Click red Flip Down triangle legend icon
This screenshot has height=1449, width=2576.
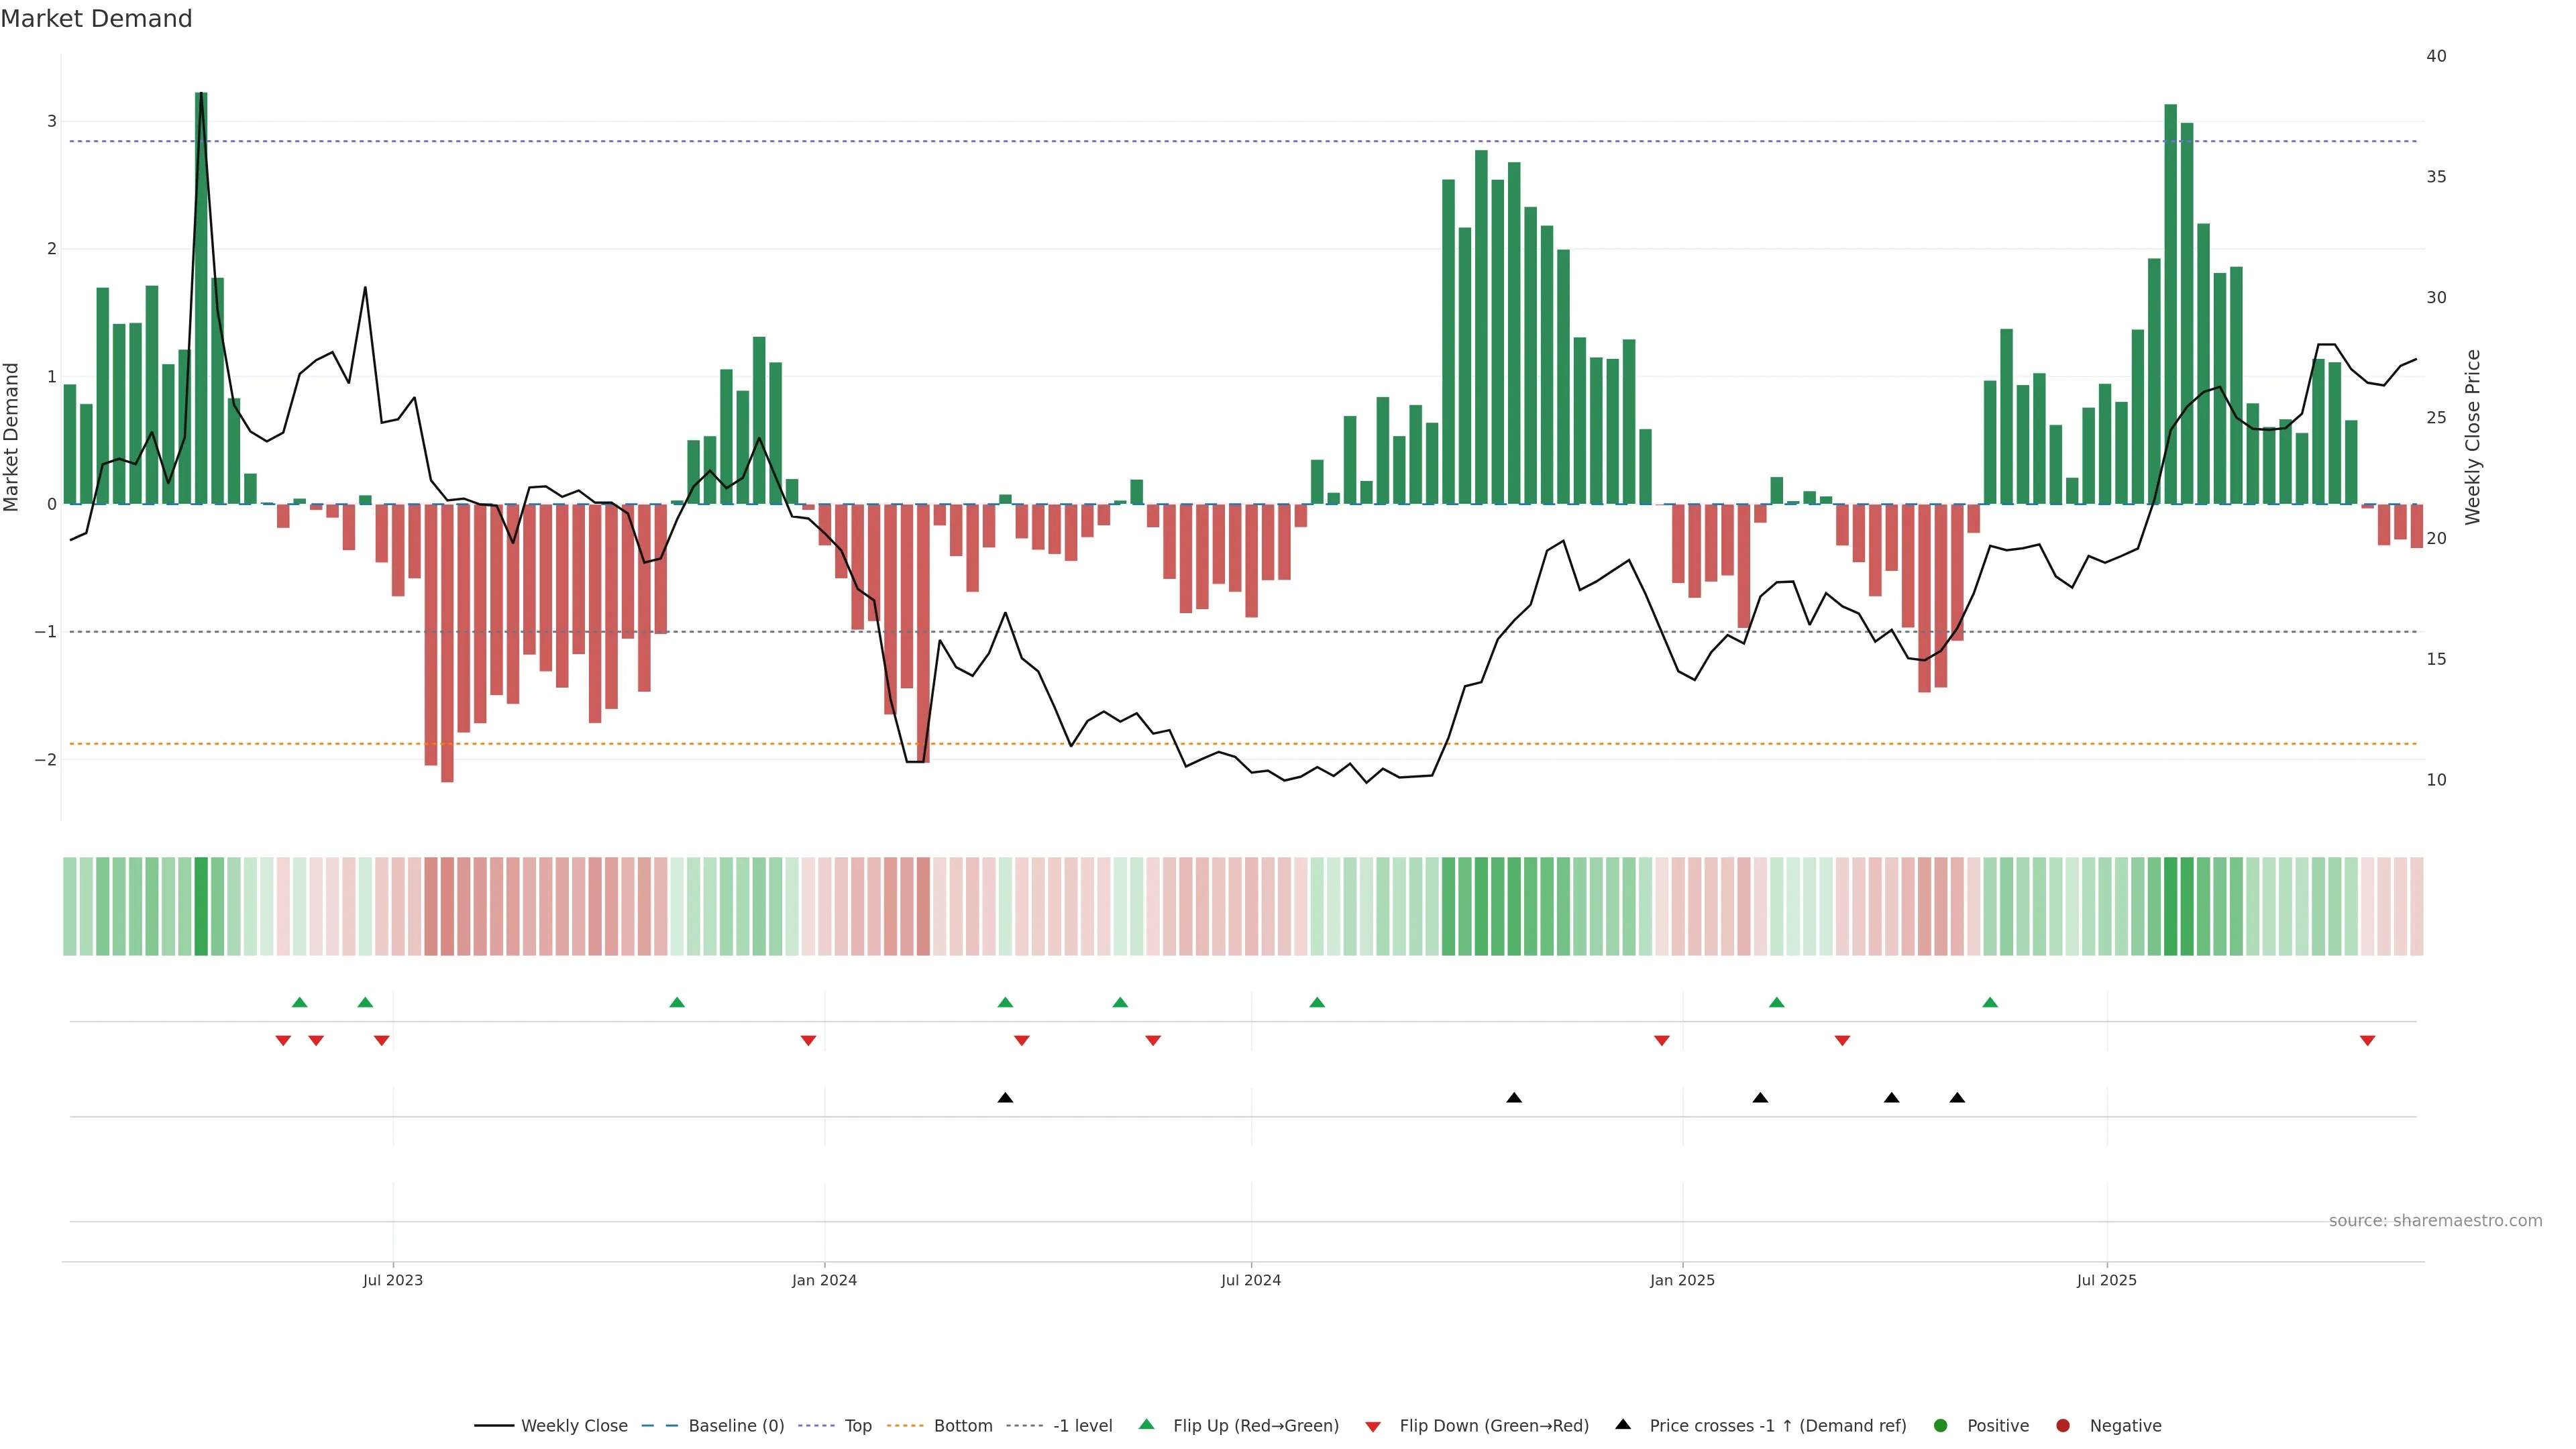pos(1373,1426)
